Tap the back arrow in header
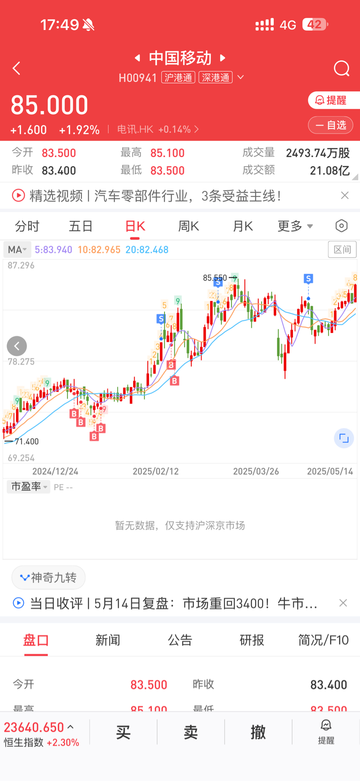360x781 pixels. [16, 68]
